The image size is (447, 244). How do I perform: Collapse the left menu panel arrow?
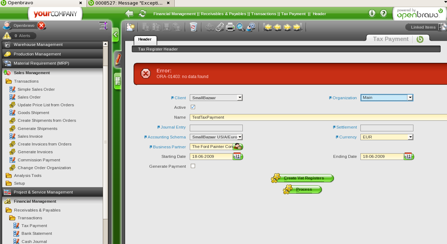pos(115,35)
